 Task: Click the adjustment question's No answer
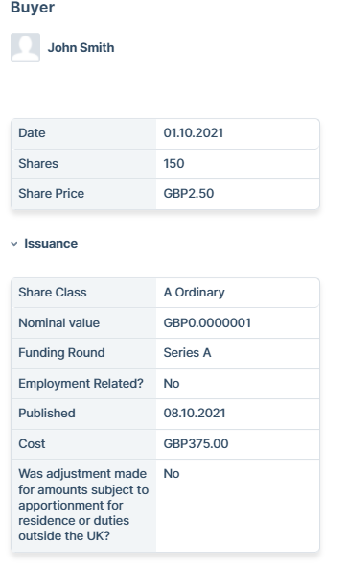pyautogui.click(x=172, y=474)
